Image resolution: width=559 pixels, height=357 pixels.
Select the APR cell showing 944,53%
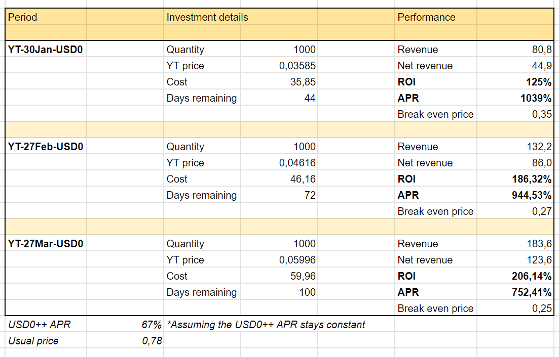coord(532,195)
